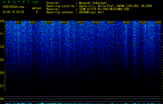Click the 0321 time marker
163x104 pixels.
click(18, 22)
